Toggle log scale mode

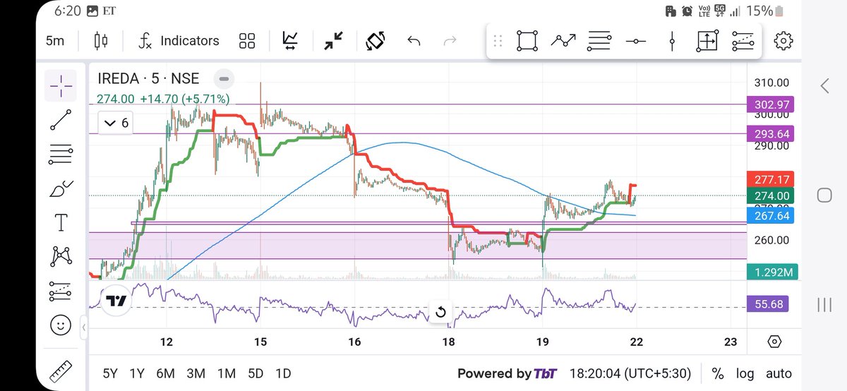(x=745, y=373)
